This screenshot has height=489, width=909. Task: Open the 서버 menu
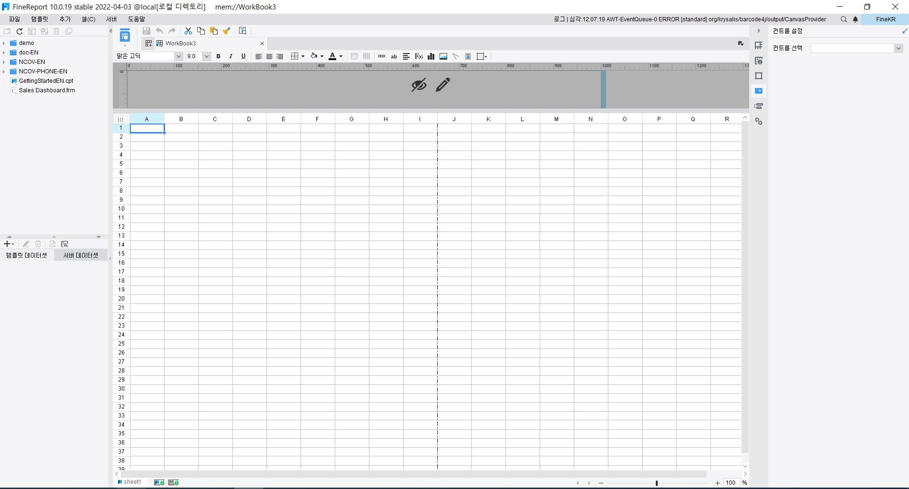pos(111,19)
